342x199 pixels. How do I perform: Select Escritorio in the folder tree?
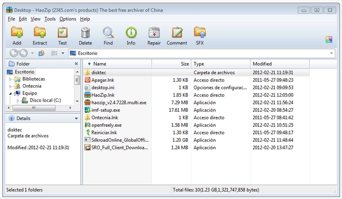click(24, 72)
